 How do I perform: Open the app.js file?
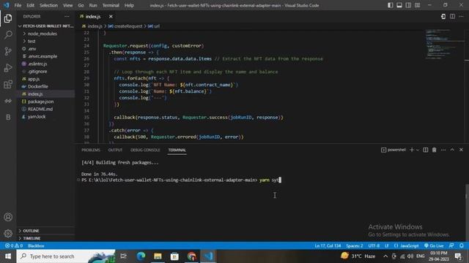point(46,79)
